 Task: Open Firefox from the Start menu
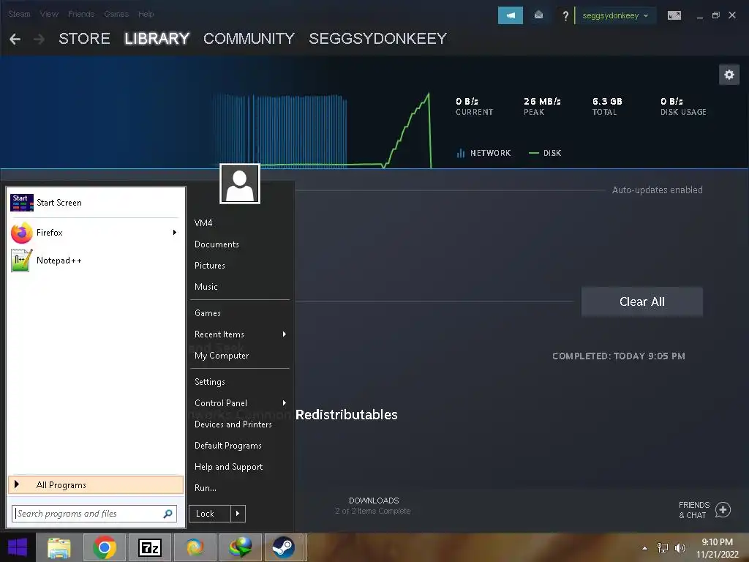pos(96,233)
